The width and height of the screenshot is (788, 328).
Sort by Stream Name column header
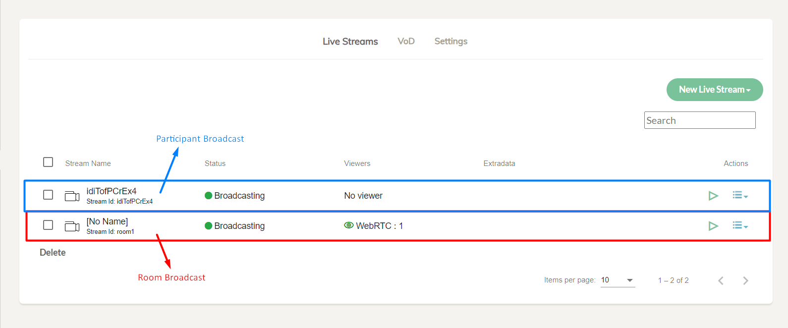[x=88, y=164]
